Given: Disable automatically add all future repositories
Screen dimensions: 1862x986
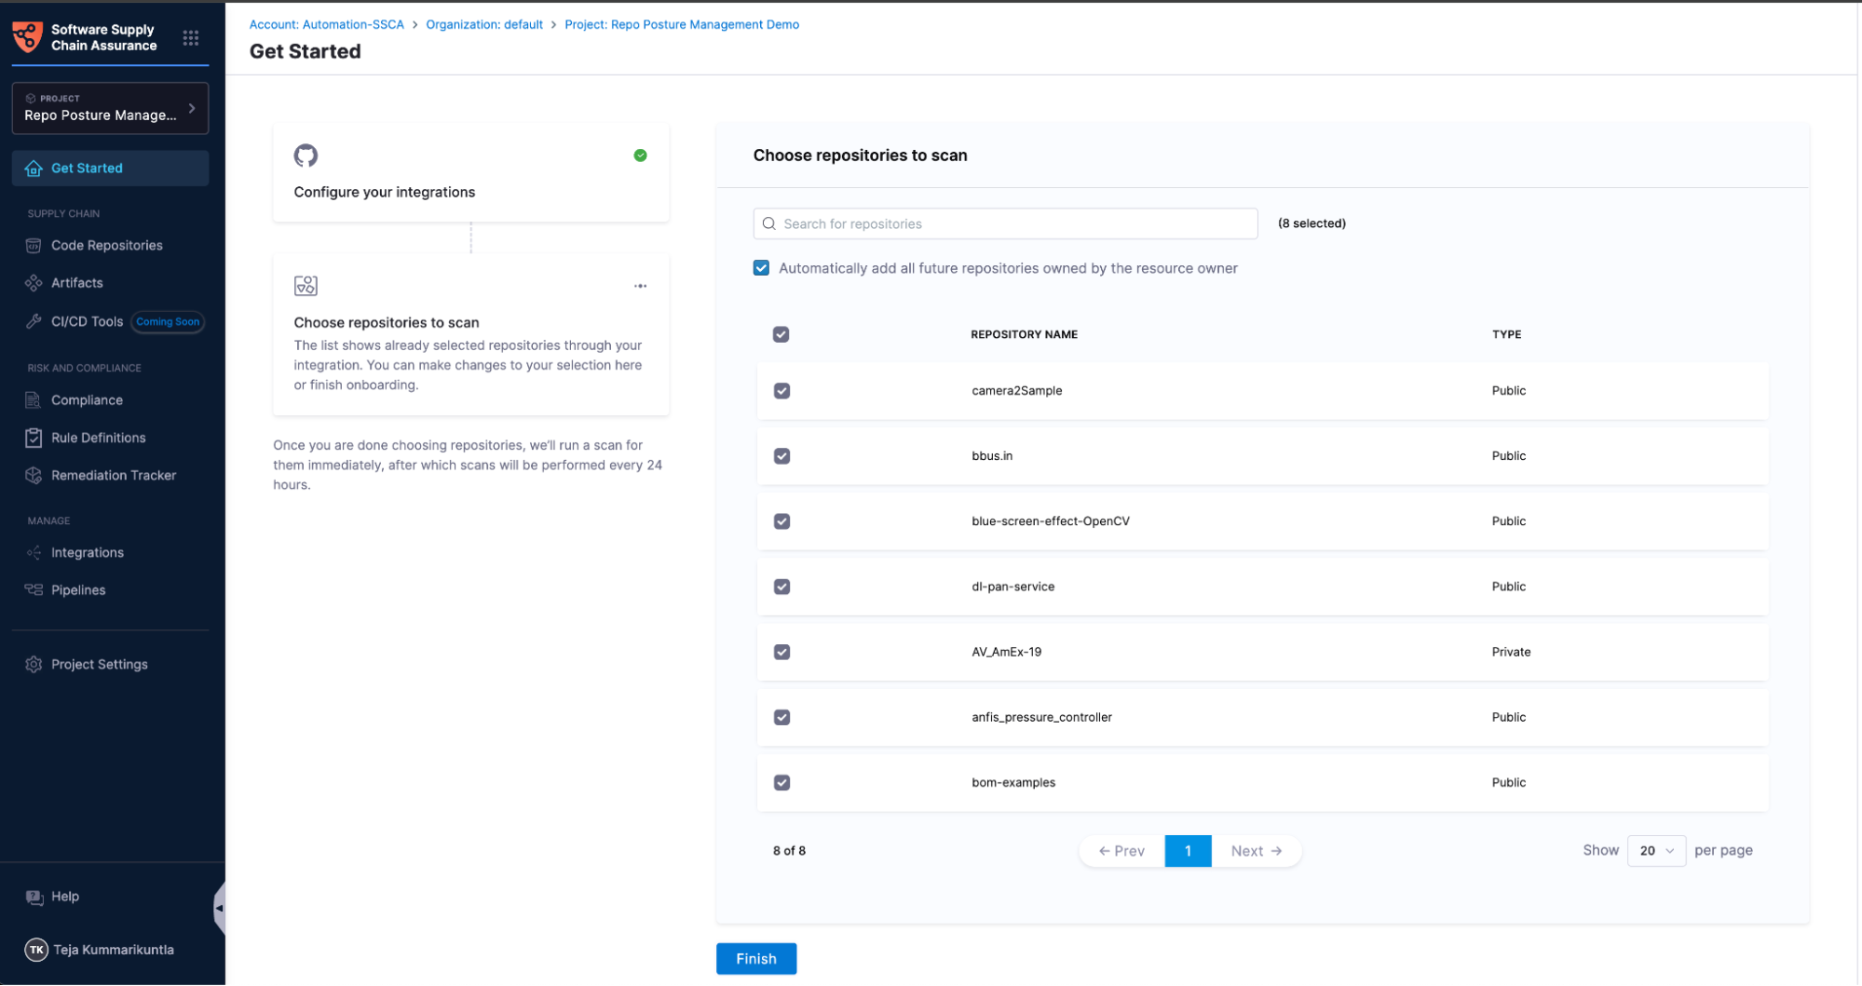Looking at the screenshot, I should tap(761, 268).
